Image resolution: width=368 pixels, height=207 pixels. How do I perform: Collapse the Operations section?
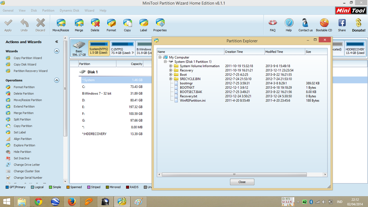[57, 80]
